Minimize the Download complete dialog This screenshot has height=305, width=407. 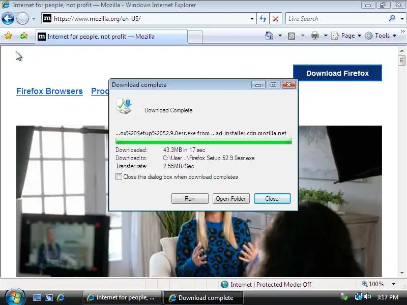click(258, 85)
